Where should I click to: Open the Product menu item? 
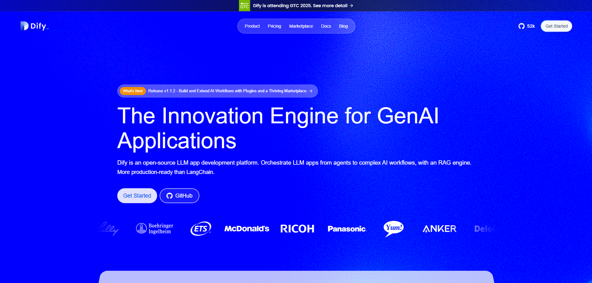[x=252, y=26]
